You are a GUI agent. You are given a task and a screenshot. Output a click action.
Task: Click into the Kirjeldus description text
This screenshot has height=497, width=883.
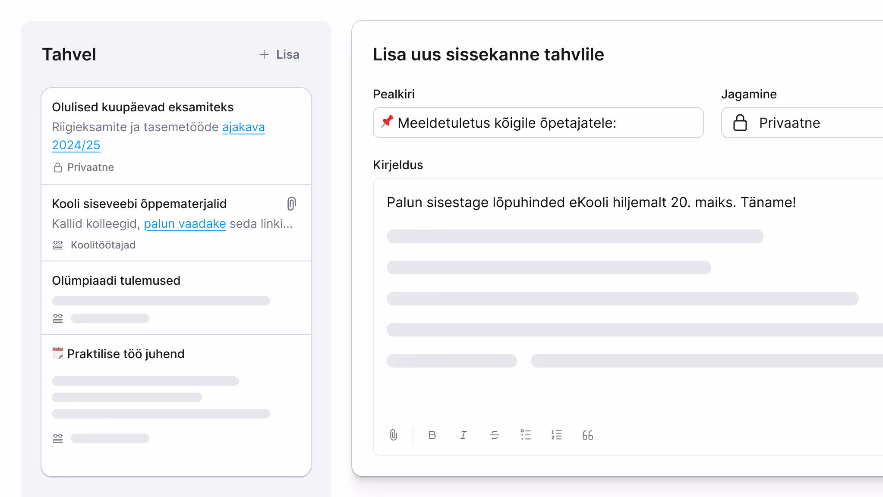coord(591,202)
